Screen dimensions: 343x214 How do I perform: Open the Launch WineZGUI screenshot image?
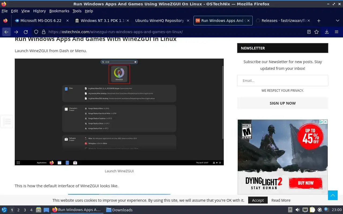pyautogui.click(x=119, y=112)
